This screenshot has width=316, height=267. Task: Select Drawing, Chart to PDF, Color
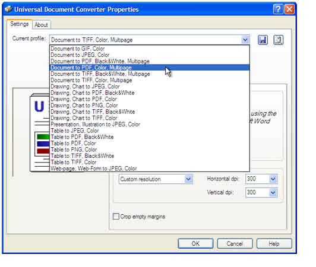click(x=150, y=99)
